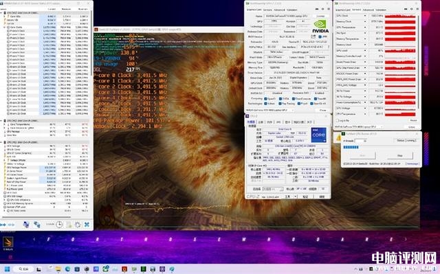Image resolution: width=440 pixels, height=274 pixels.
Task: Click the HWiNFO horizontal scrollbar
Action: click(36, 217)
